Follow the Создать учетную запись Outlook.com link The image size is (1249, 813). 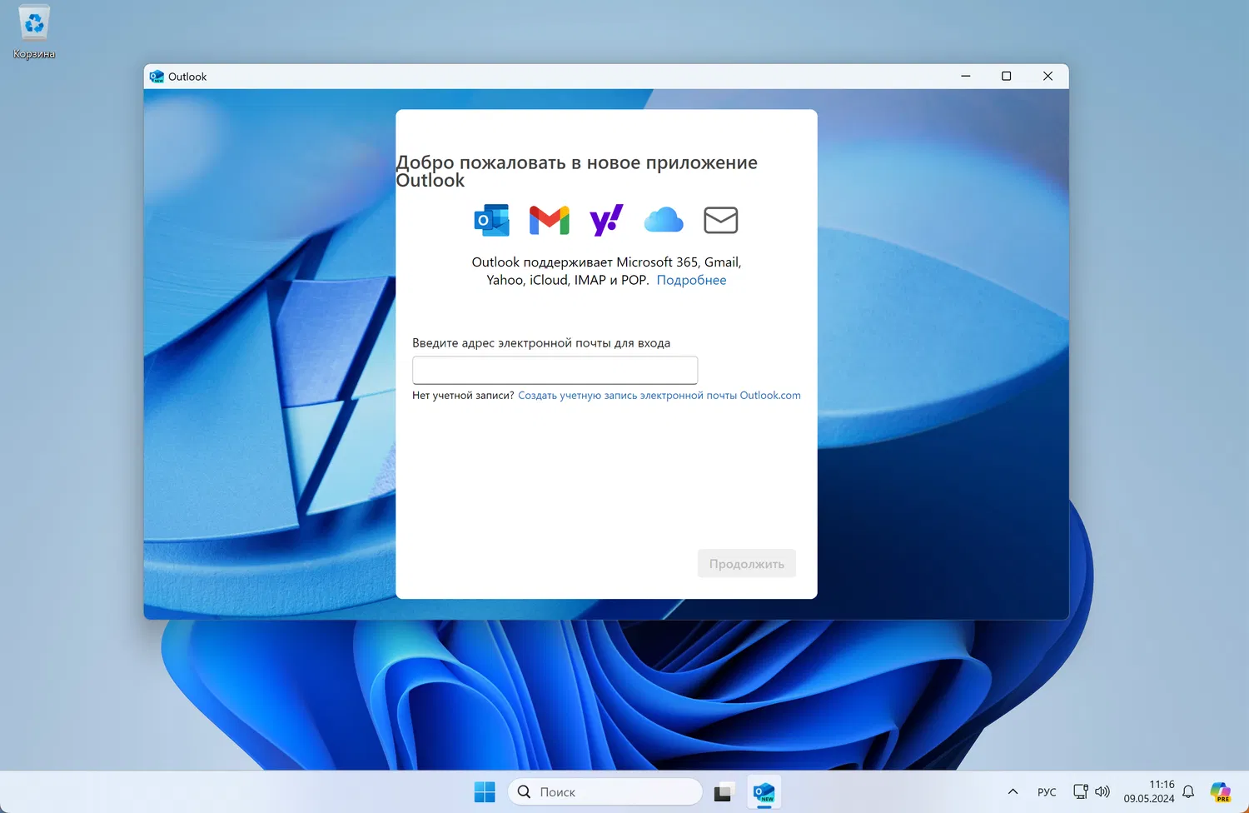tap(659, 396)
